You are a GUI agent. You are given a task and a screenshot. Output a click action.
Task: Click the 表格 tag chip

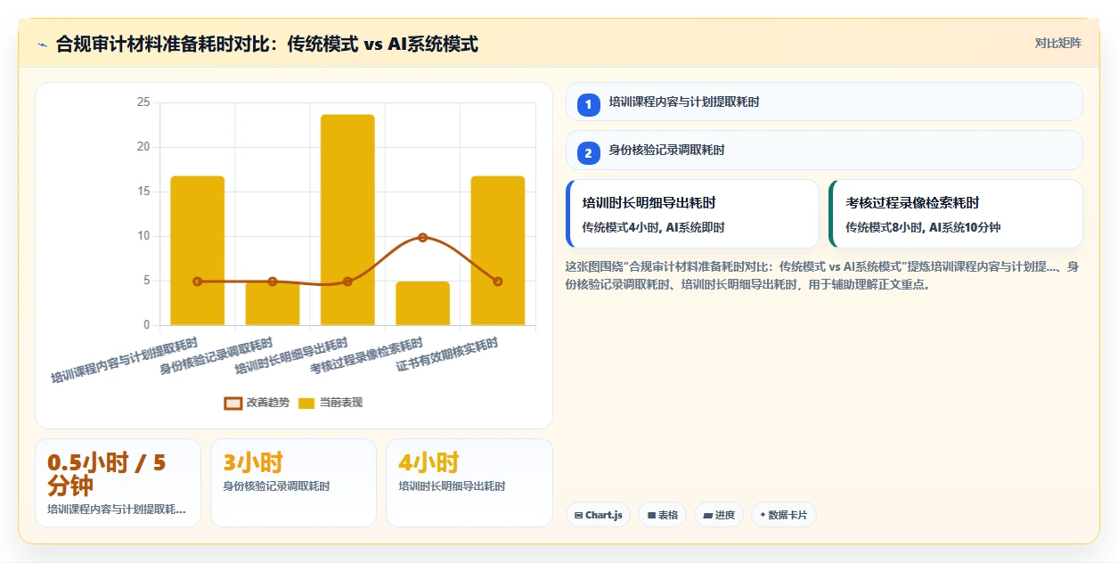[662, 515]
